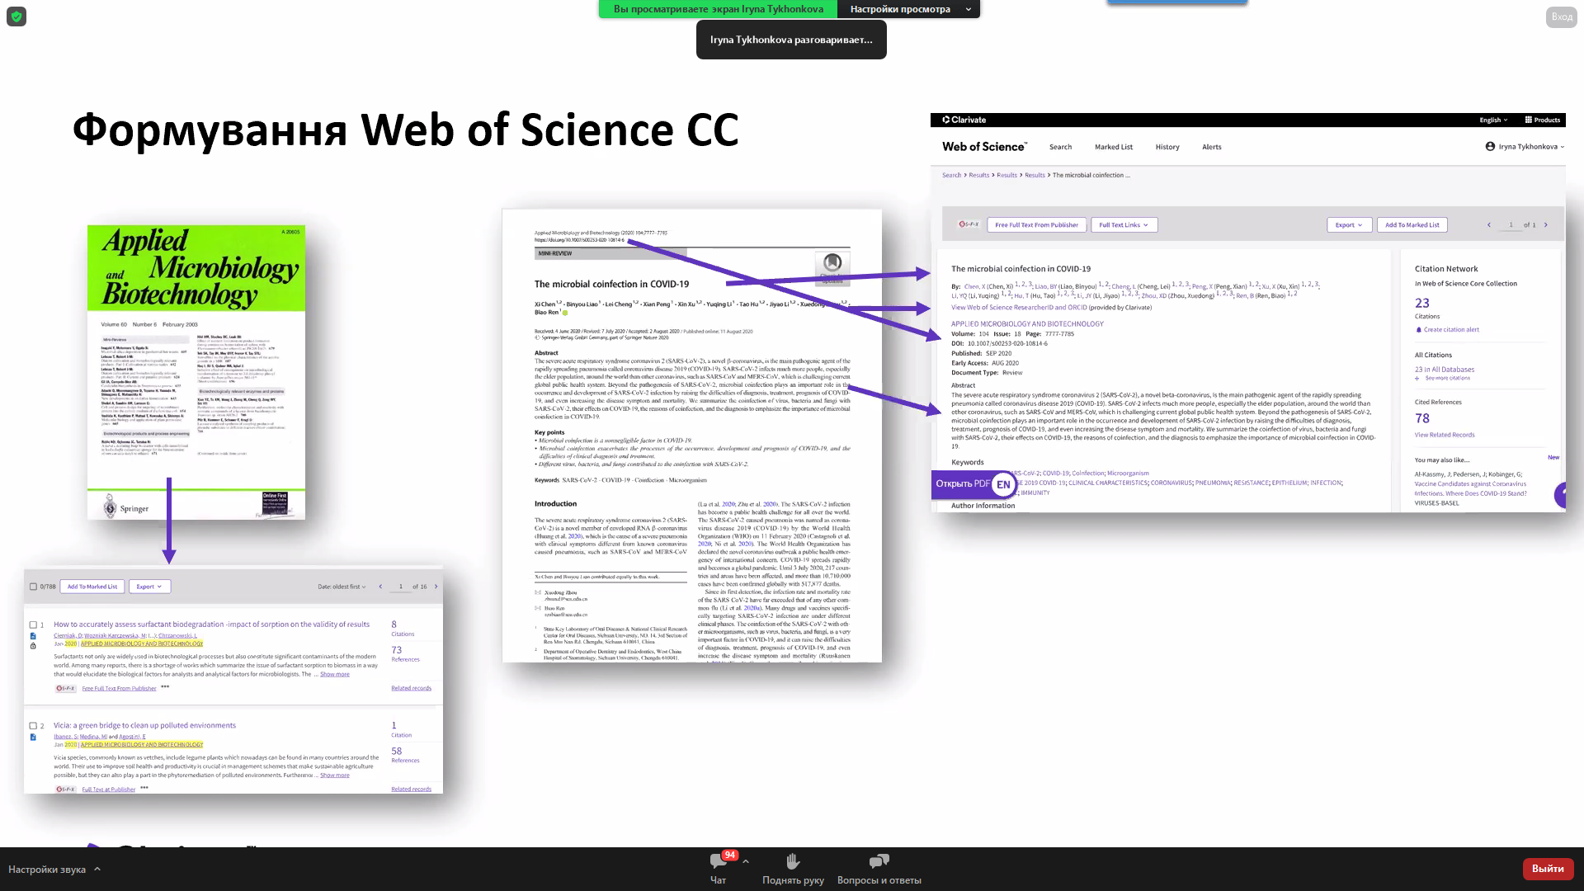Image resolution: width=1584 pixels, height=891 pixels.
Task: Open the English language dropdown
Action: click(1493, 120)
